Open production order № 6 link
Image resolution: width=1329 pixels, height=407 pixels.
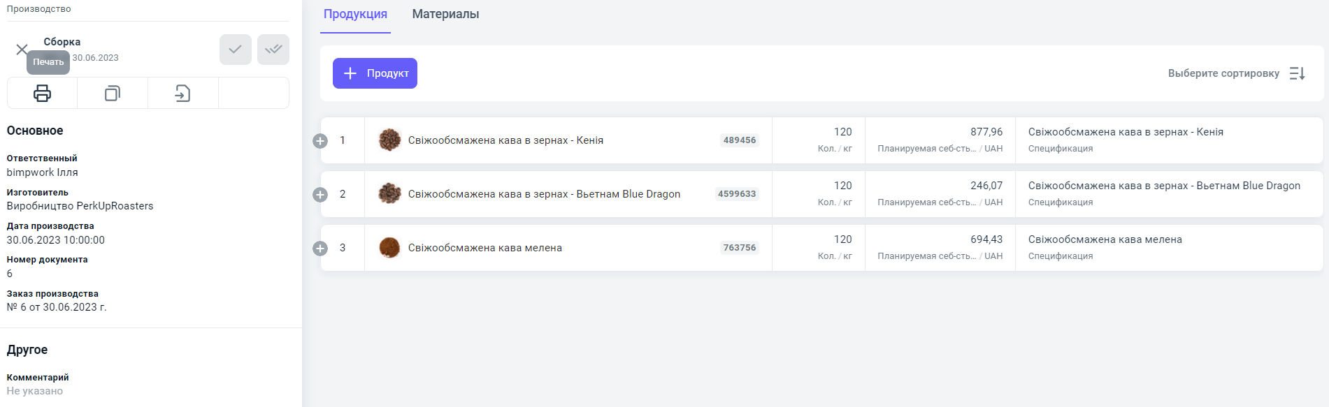pos(57,307)
